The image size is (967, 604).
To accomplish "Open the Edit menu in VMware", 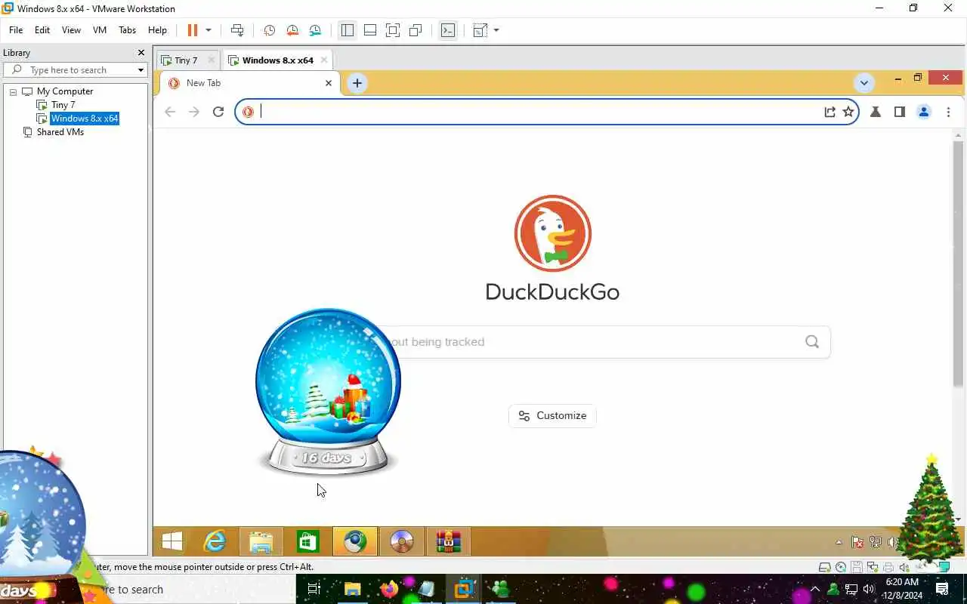I will tap(42, 30).
